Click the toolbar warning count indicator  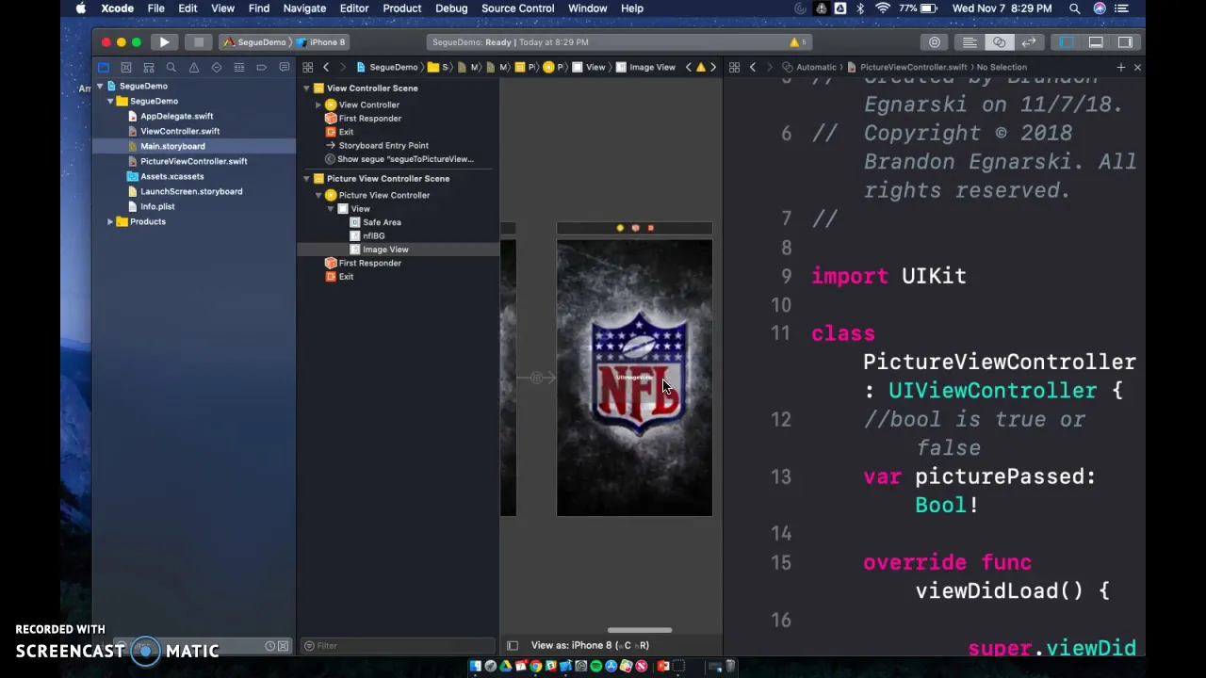tap(797, 42)
